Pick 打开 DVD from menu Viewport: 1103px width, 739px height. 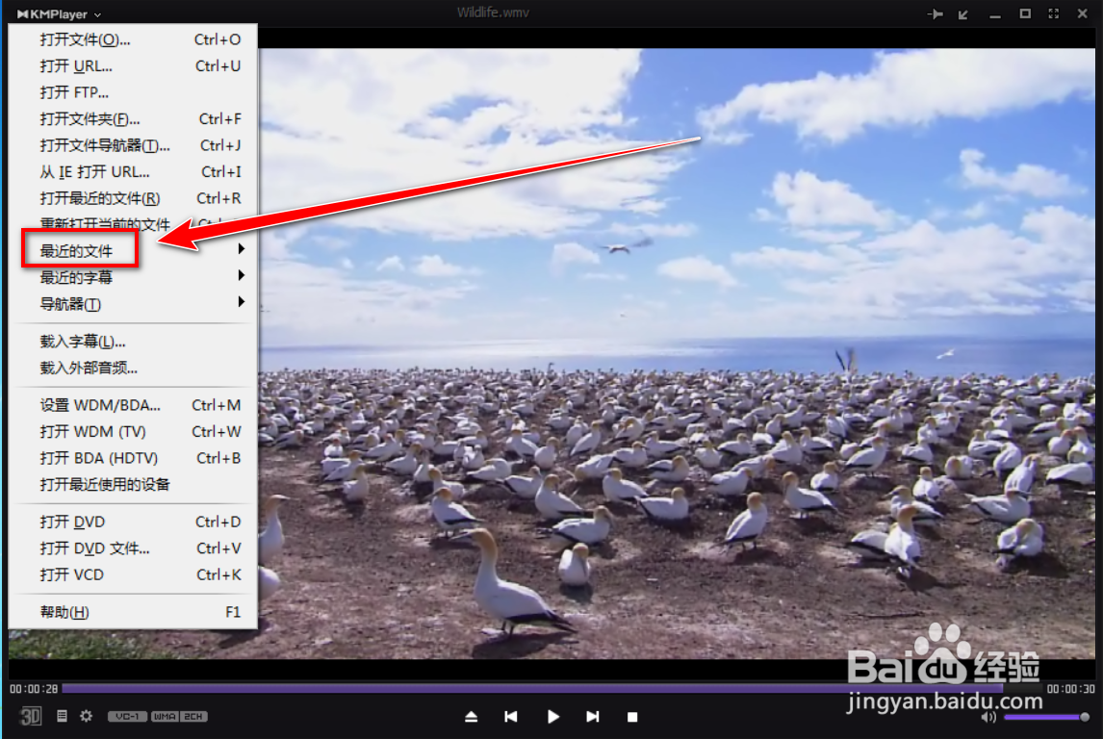tap(134, 522)
